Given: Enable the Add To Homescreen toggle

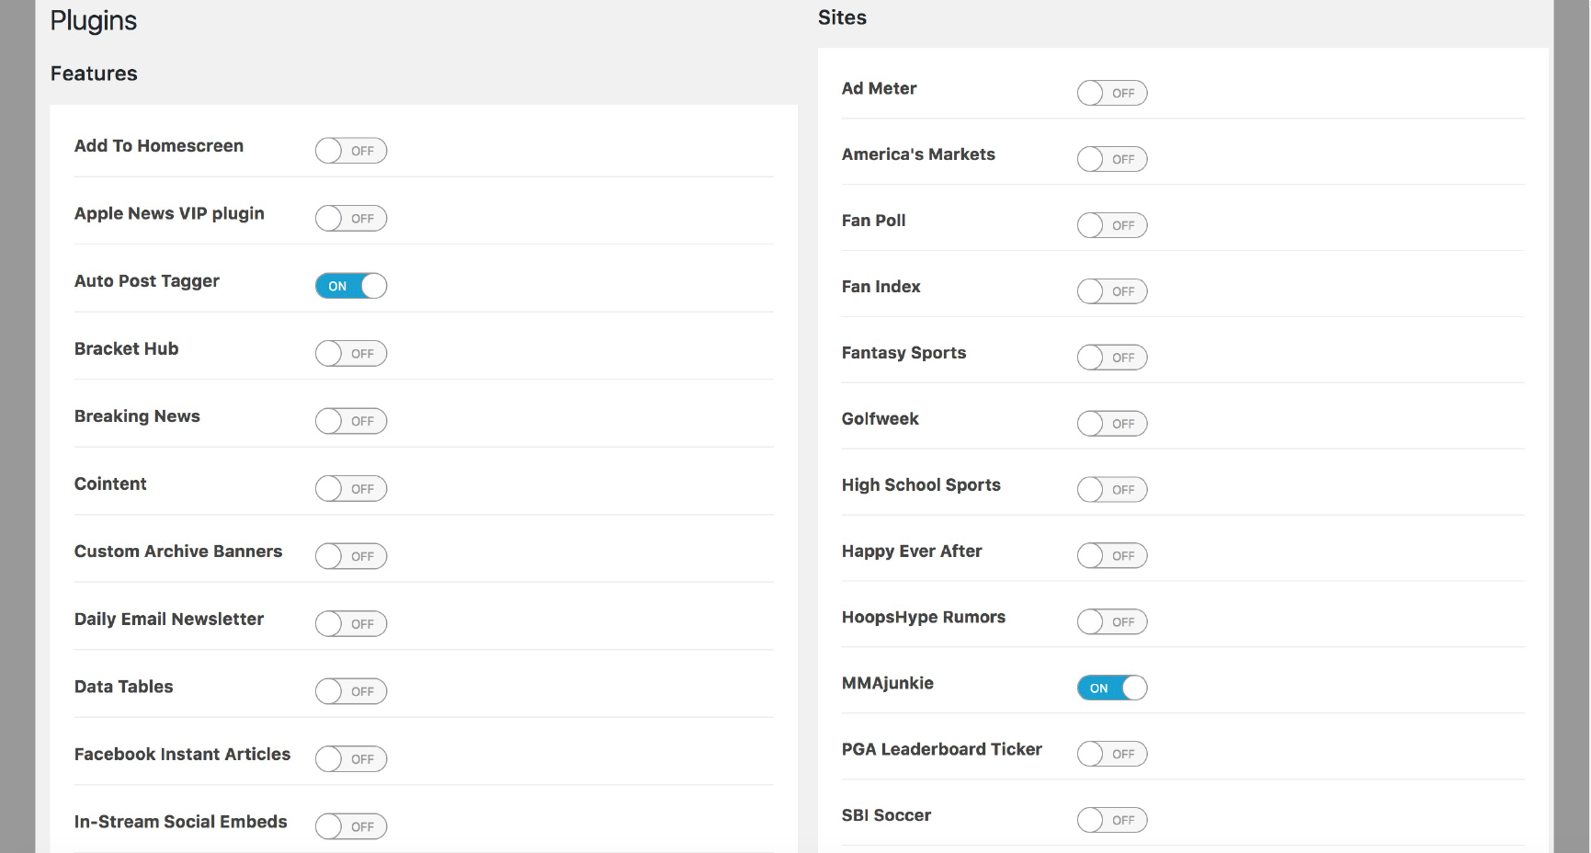Looking at the screenshot, I should click(x=351, y=151).
